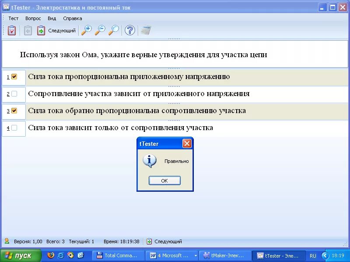Click the user icon in status bar

coord(7,241)
